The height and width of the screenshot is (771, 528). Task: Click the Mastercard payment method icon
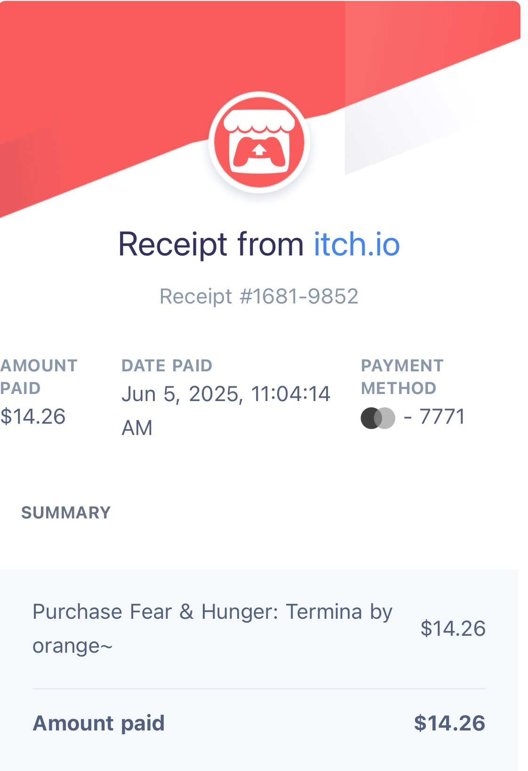(378, 418)
